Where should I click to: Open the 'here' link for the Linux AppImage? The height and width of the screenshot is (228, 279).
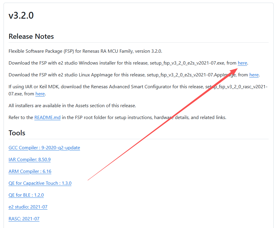(254, 75)
